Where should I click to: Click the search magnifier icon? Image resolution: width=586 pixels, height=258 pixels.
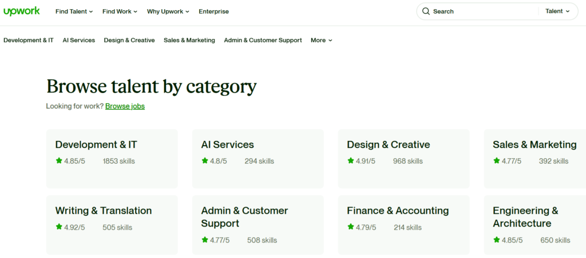(426, 11)
